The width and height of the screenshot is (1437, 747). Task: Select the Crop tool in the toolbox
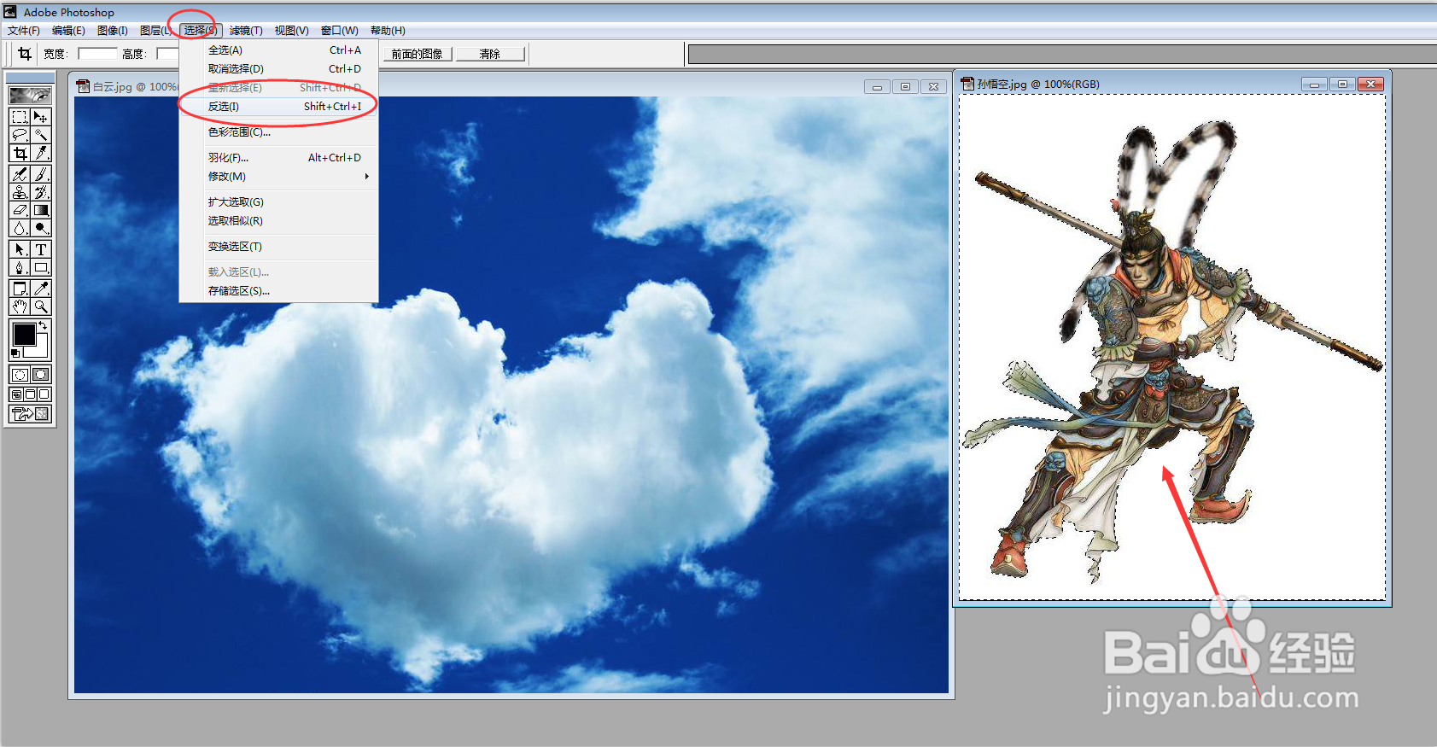(x=20, y=153)
